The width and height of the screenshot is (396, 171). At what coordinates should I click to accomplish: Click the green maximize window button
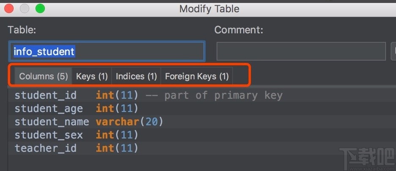pos(40,8)
